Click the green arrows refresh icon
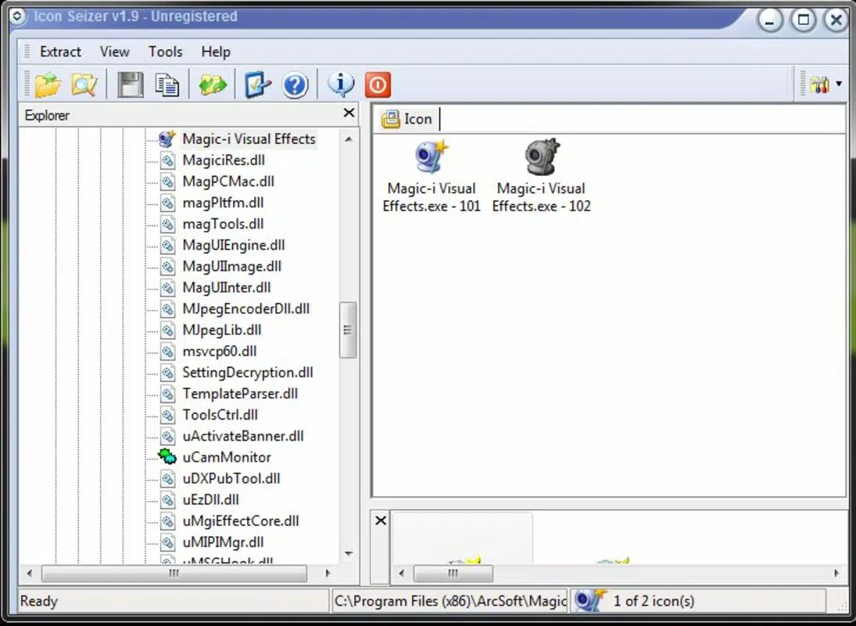This screenshot has height=626, width=856. point(213,85)
